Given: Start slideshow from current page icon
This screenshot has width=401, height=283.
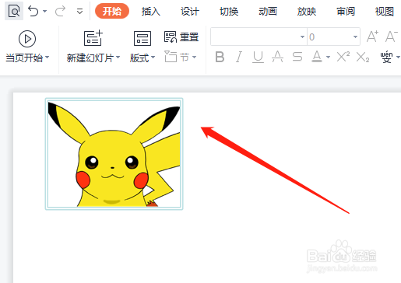Looking at the screenshot, I should tap(27, 39).
